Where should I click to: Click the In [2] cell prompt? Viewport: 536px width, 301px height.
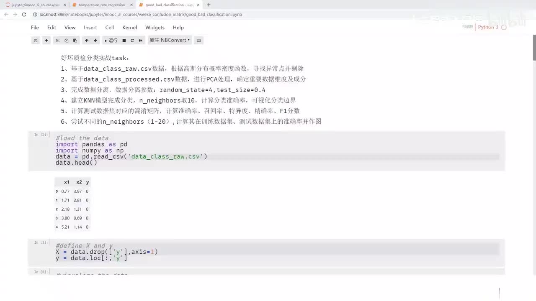click(41, 135)
